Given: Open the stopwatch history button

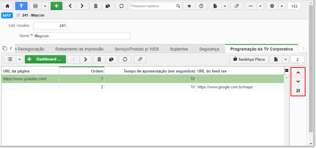Looking at the screenshot, I should 201,6.
